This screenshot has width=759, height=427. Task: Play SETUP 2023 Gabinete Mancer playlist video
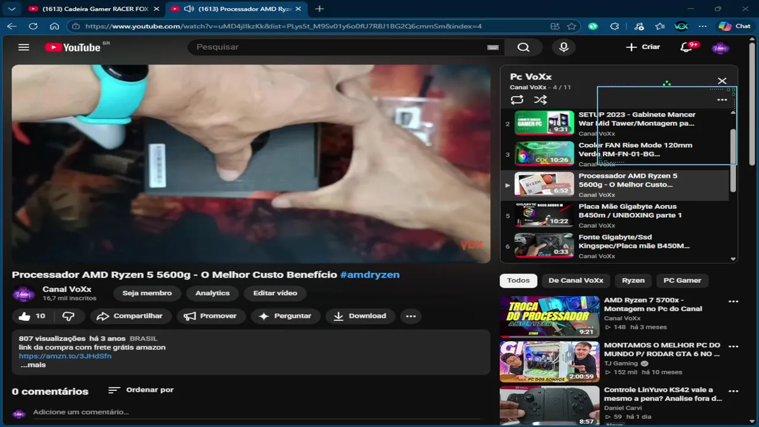[614, 123]
